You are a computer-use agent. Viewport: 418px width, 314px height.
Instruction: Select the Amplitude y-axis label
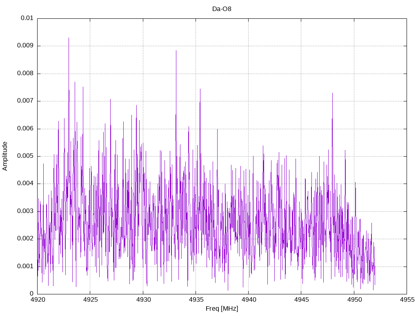[5, 156]
